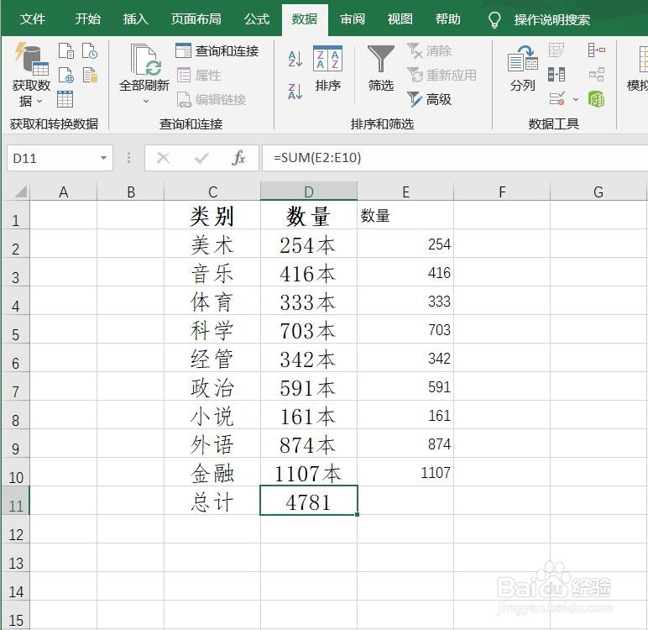Click the 操作说明搜索 search box

tap(552, 19)
